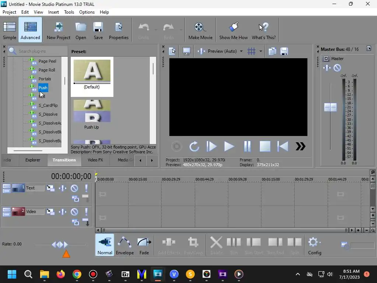
Task: Click the Make Movie button
Action: tap(200, 31)
